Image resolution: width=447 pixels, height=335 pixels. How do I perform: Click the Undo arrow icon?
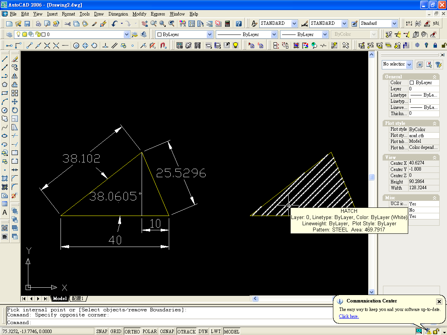click(x=114, y=24)
